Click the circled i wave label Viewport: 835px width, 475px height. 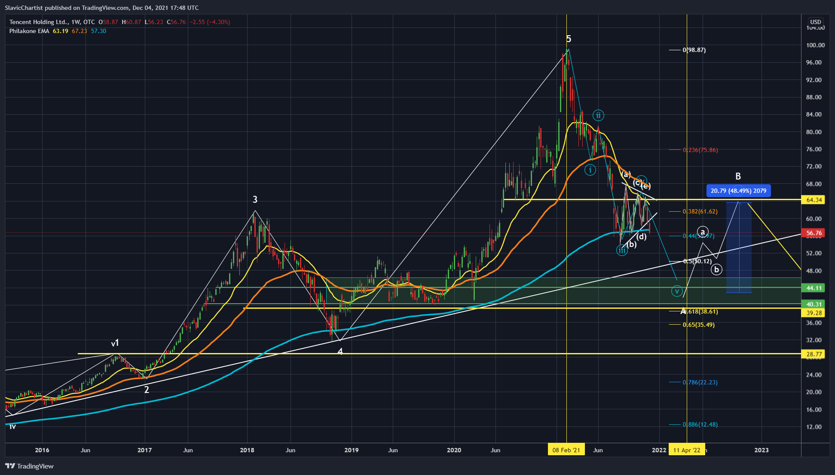click(x=590, y=170)
